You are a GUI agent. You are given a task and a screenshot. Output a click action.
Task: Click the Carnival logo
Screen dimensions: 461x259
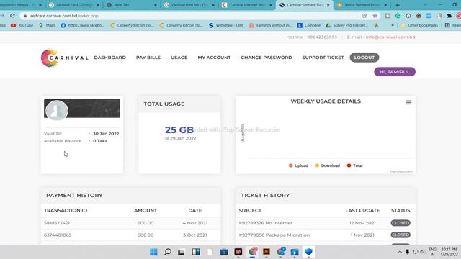point(64,58)
